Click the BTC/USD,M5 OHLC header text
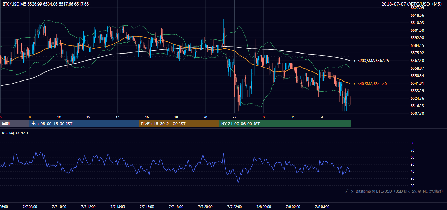Viewport: 447px width, 210px height. 46,4
